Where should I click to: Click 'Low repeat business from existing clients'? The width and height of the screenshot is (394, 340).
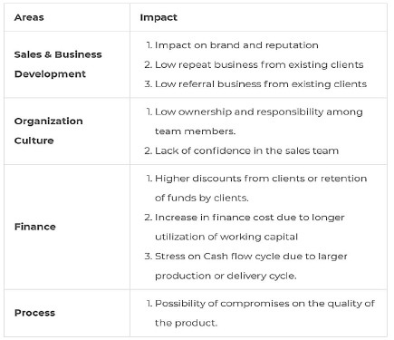click(259, 64)
